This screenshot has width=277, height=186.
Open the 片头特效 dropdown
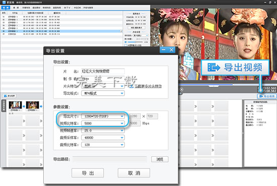[103, 86]
